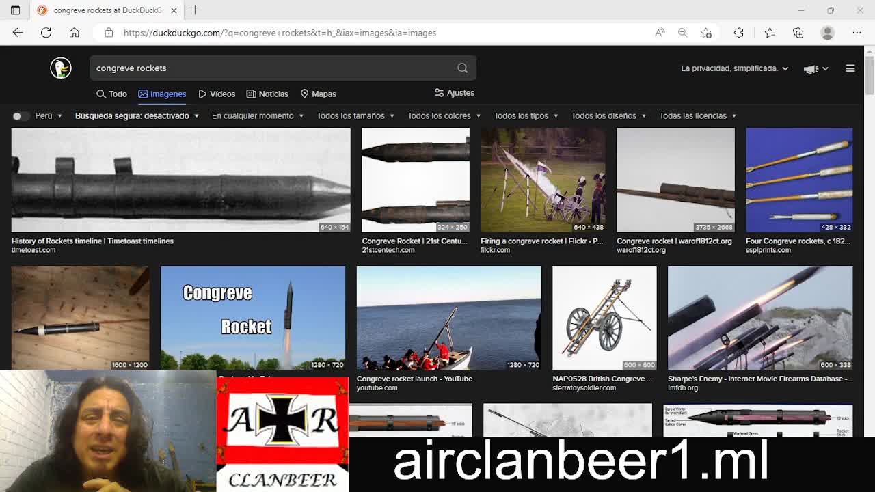Screen dimensions: 875x492
Task: Open Four Congreve rockets blue image
Action: (799, 180)
